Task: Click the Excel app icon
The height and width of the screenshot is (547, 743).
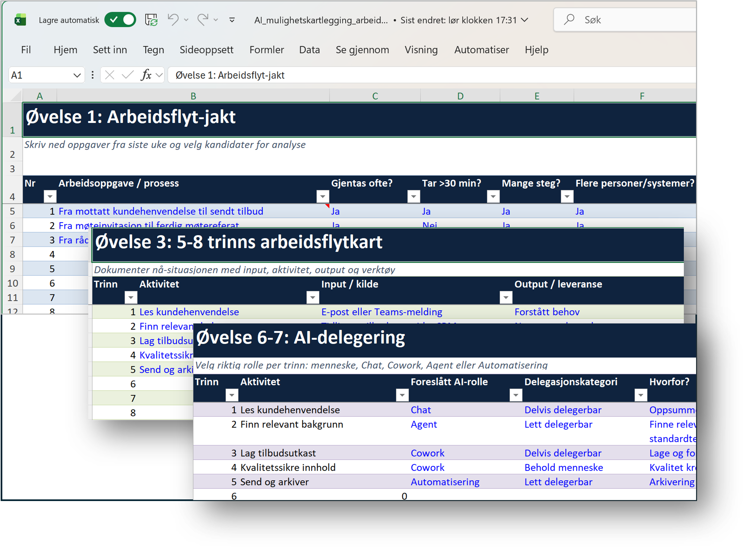Action: (20, 20)
